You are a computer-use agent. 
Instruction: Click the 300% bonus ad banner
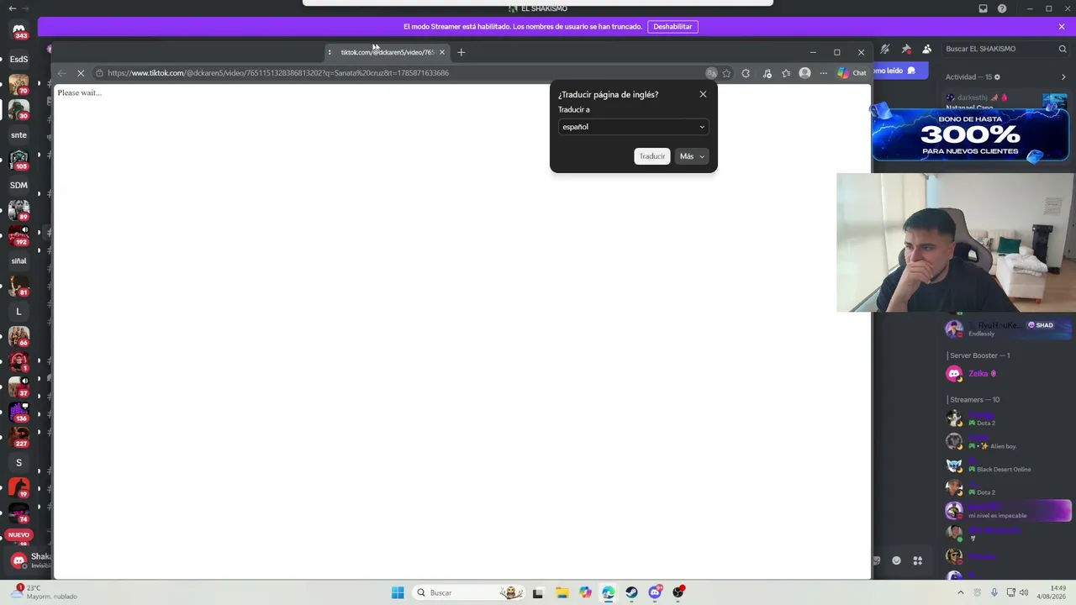pos(970,134)
